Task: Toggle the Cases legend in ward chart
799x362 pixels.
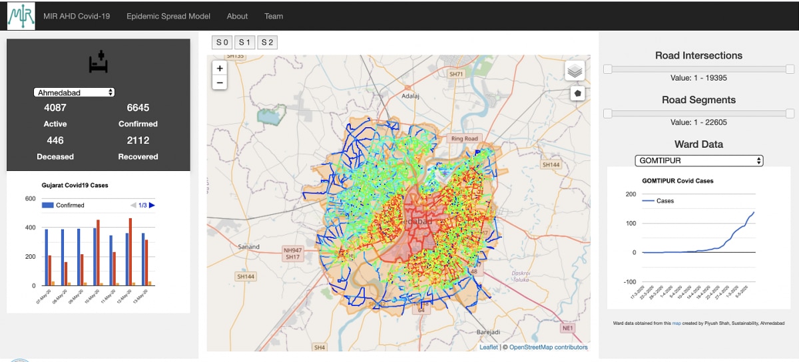Action: coord(658,200)
